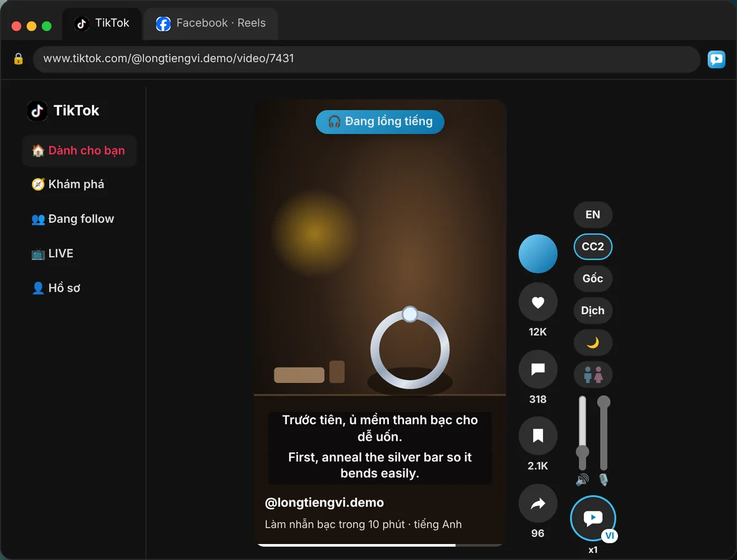Image resolution: width=737 pixels, height=560 pixels.
Task: Switch to Gốc original audio
Action: click(593, 279)
